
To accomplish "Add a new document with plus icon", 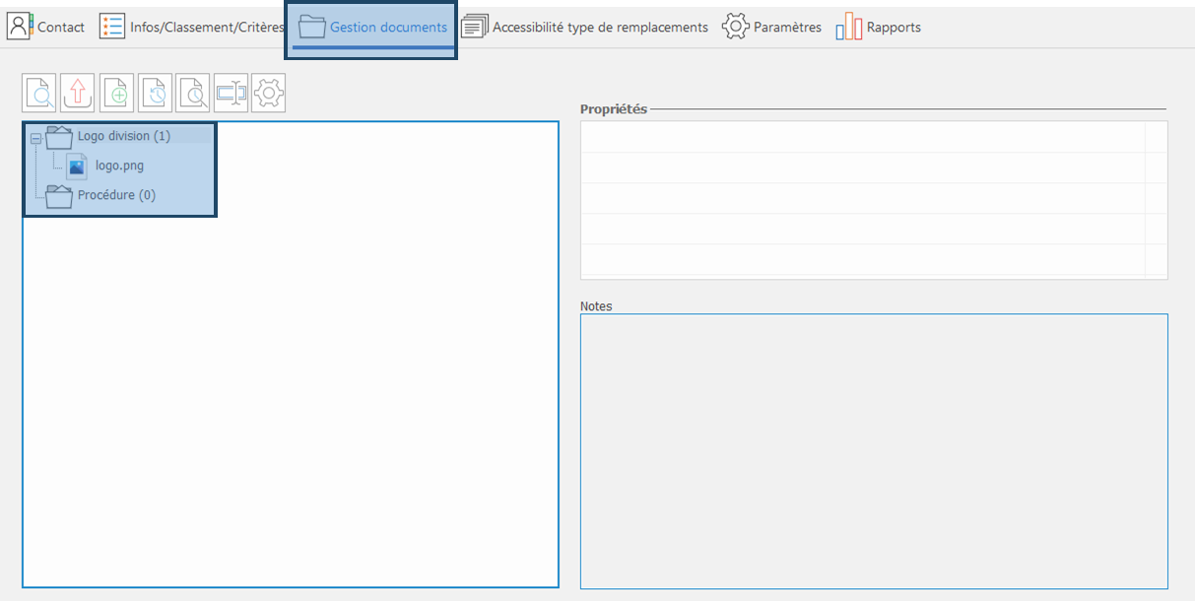I will [116, 94].
